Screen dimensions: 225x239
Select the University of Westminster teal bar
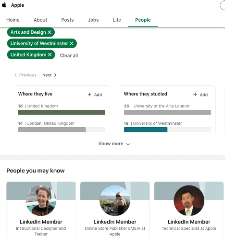click(146, 130)
